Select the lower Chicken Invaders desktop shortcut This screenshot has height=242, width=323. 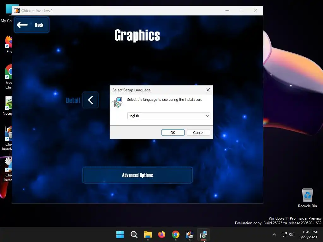click(x=8, y=169)
